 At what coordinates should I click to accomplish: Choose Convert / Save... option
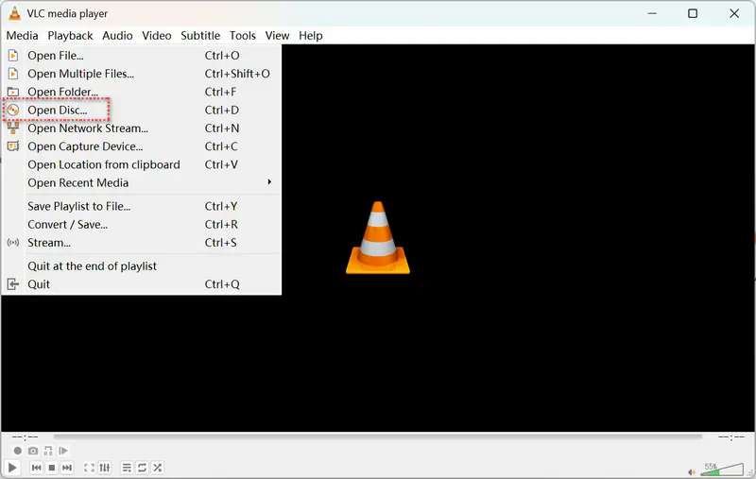click(142, 225)
